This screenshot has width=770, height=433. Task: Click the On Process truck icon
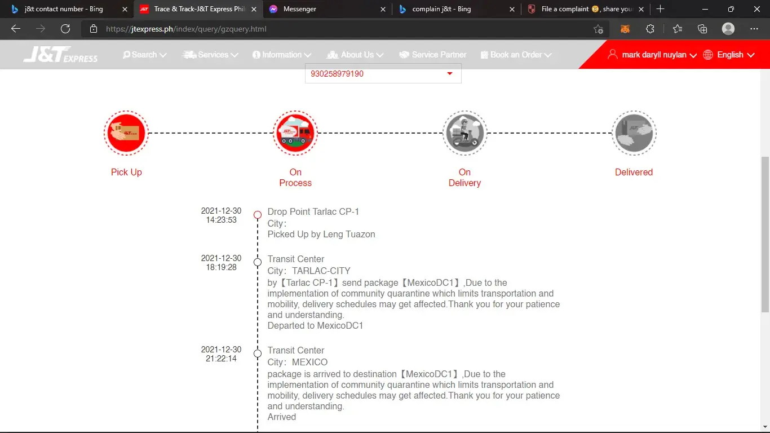coord(295,133)
